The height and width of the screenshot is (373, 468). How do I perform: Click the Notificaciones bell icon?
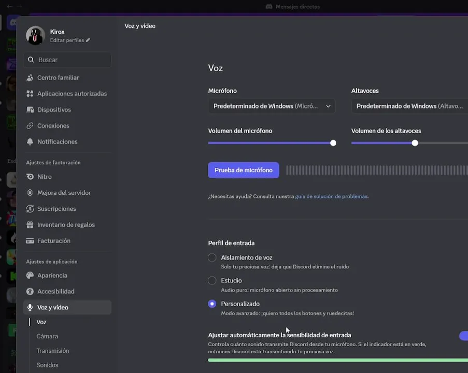point(30,142)
